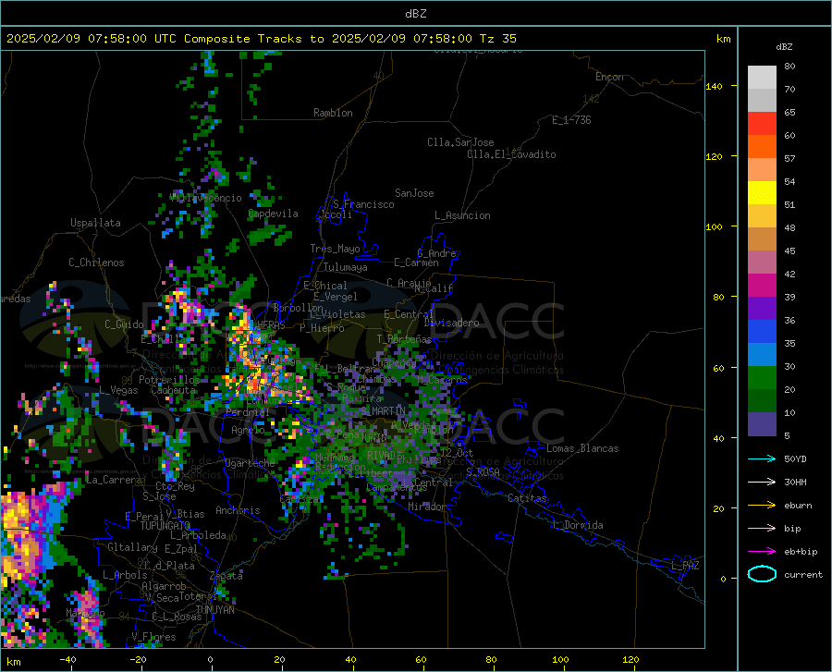832x672 pixels.
Task: Click the 'TUPUNGATO' map label
Action: coord(165,526)
